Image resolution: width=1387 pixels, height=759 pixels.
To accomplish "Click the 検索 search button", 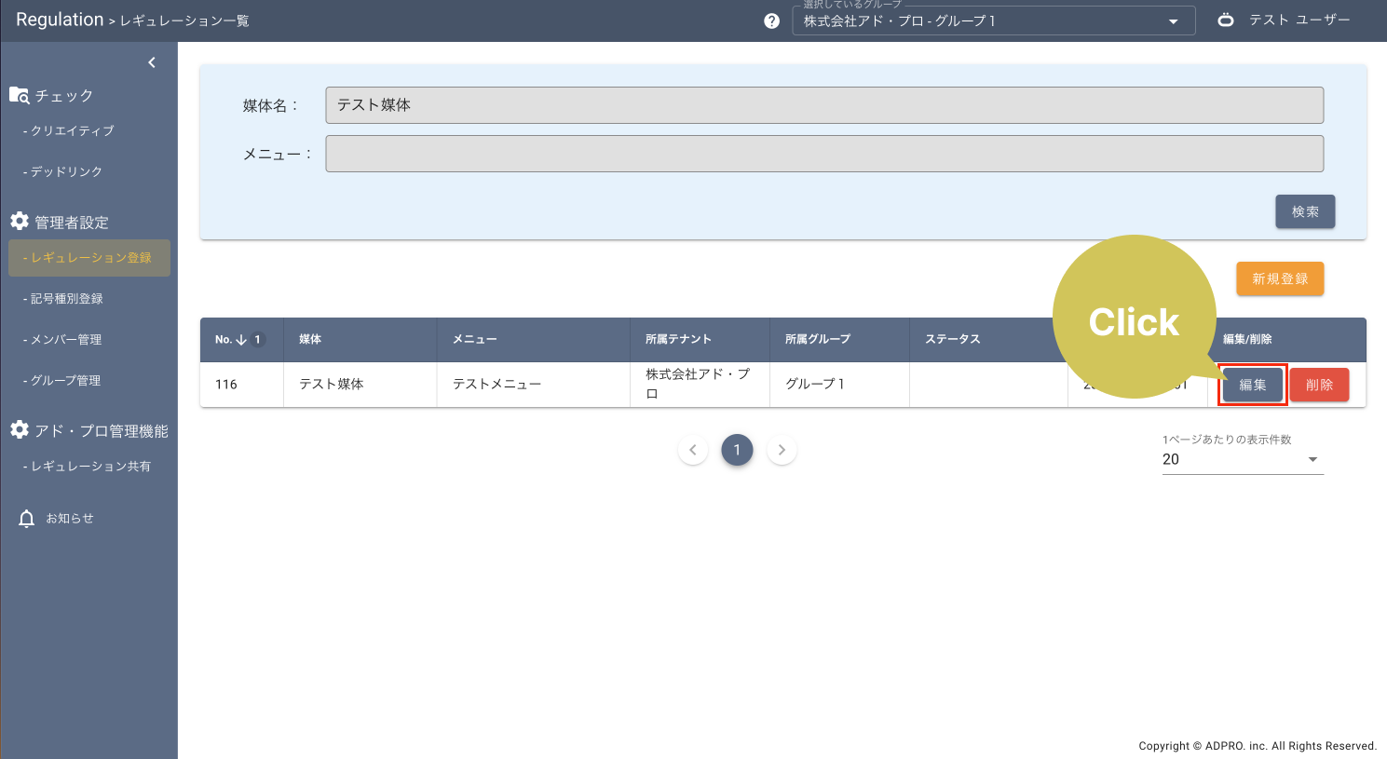I will click(x=1304, y=211).
